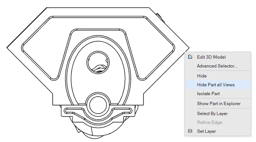Click Show Part in Explorer

(x=218, y=104)
